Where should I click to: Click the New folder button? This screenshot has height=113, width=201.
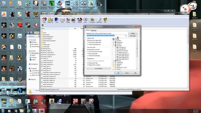click(x=133, y=36)
